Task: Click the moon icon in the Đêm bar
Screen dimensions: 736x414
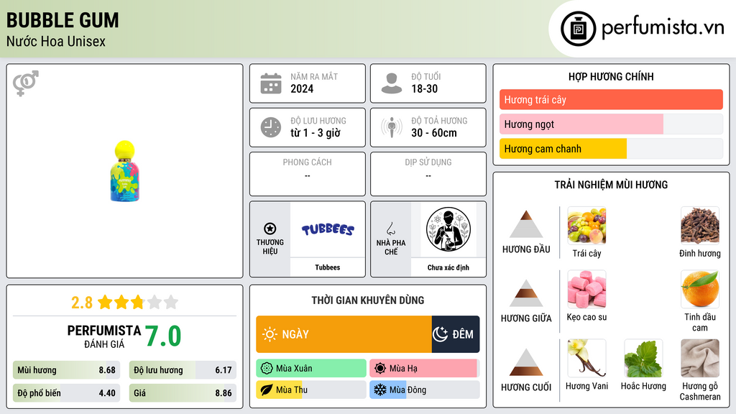Action: pyautogui.click(x=440, y=334)
